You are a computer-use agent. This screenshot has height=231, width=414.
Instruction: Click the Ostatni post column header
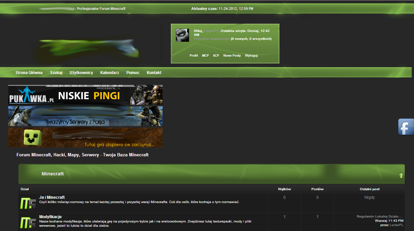[x=369, y=189]
